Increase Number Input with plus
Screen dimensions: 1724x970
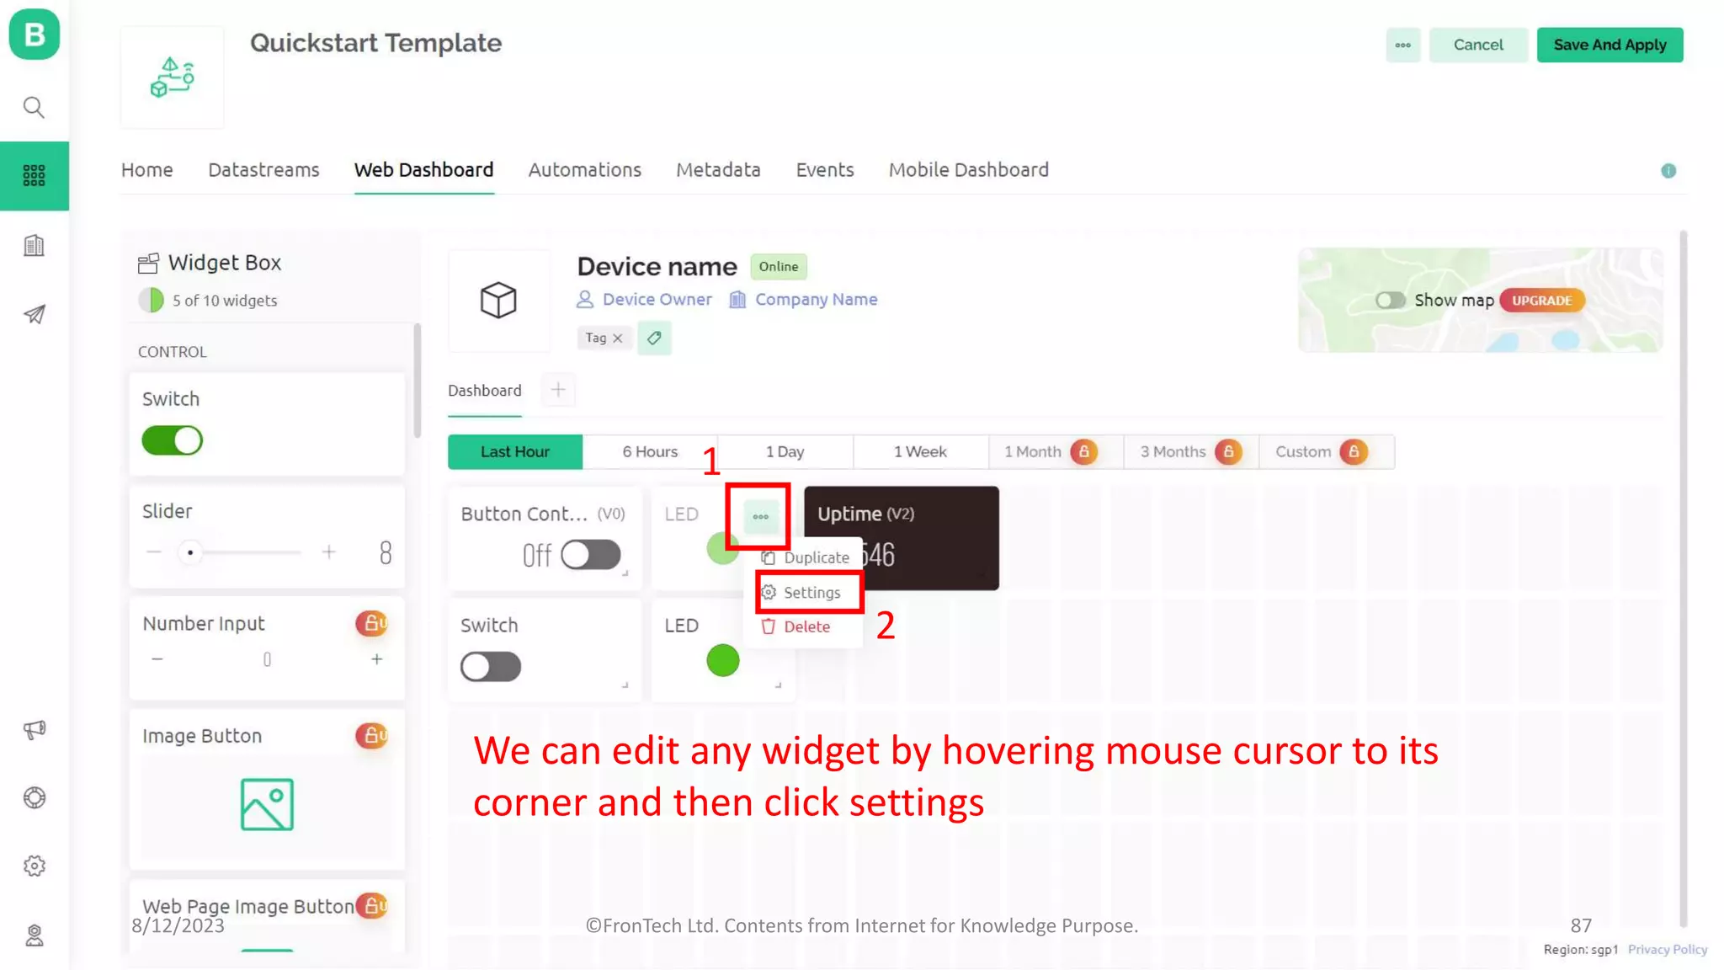tap(377, 659)
